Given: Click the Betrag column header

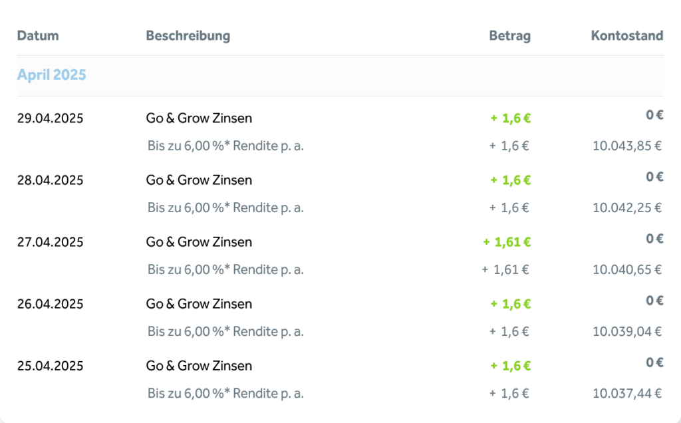Looking at the screenshot, I should click(510, 36).
